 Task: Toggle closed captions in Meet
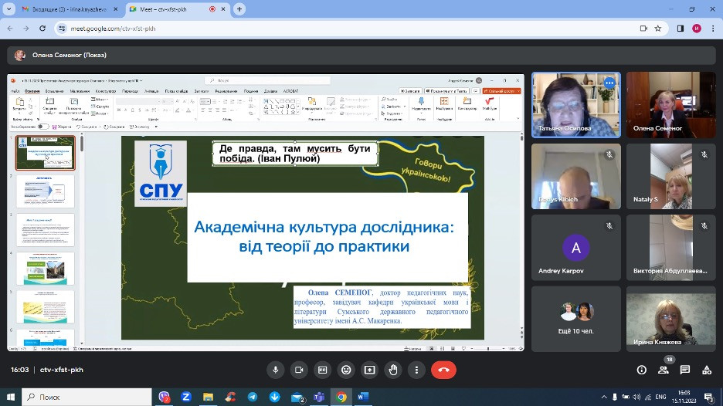coord(322,370)
